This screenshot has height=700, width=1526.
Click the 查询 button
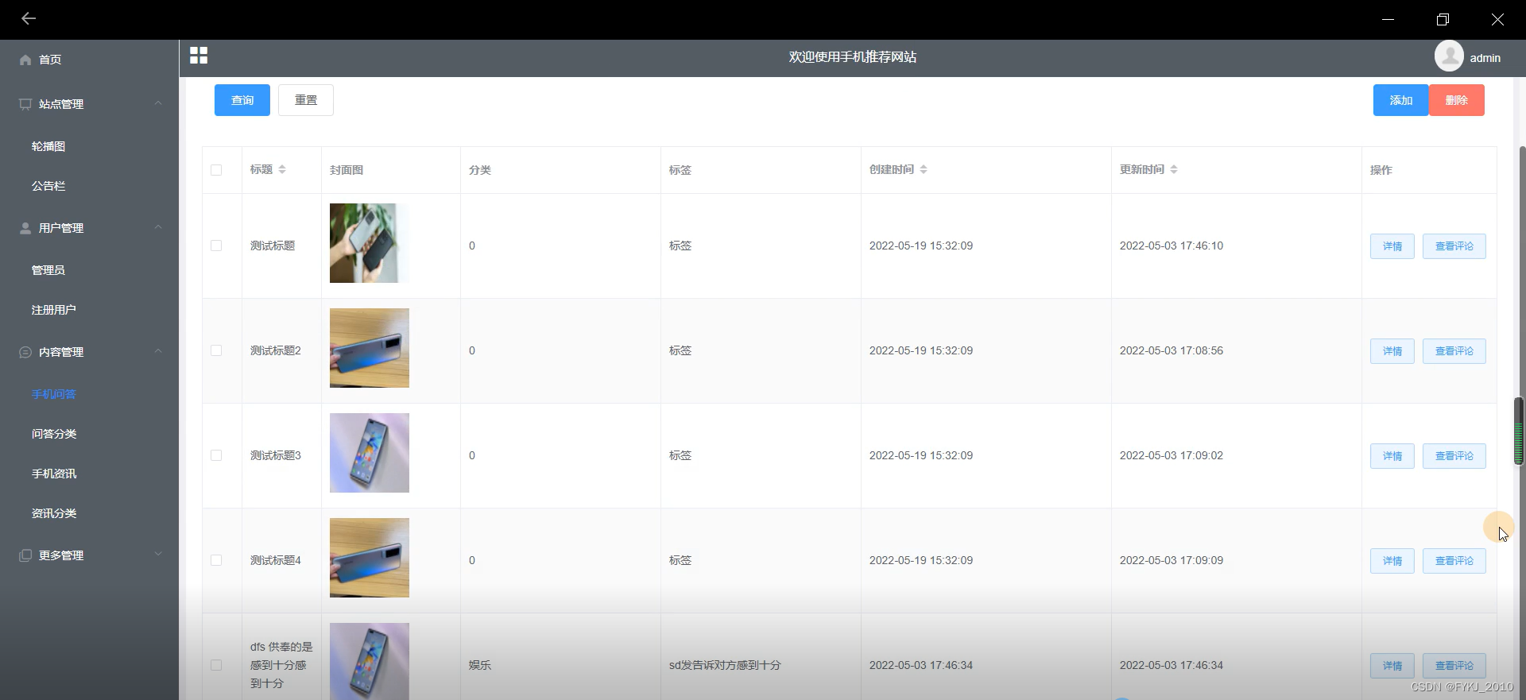[242, 100]
